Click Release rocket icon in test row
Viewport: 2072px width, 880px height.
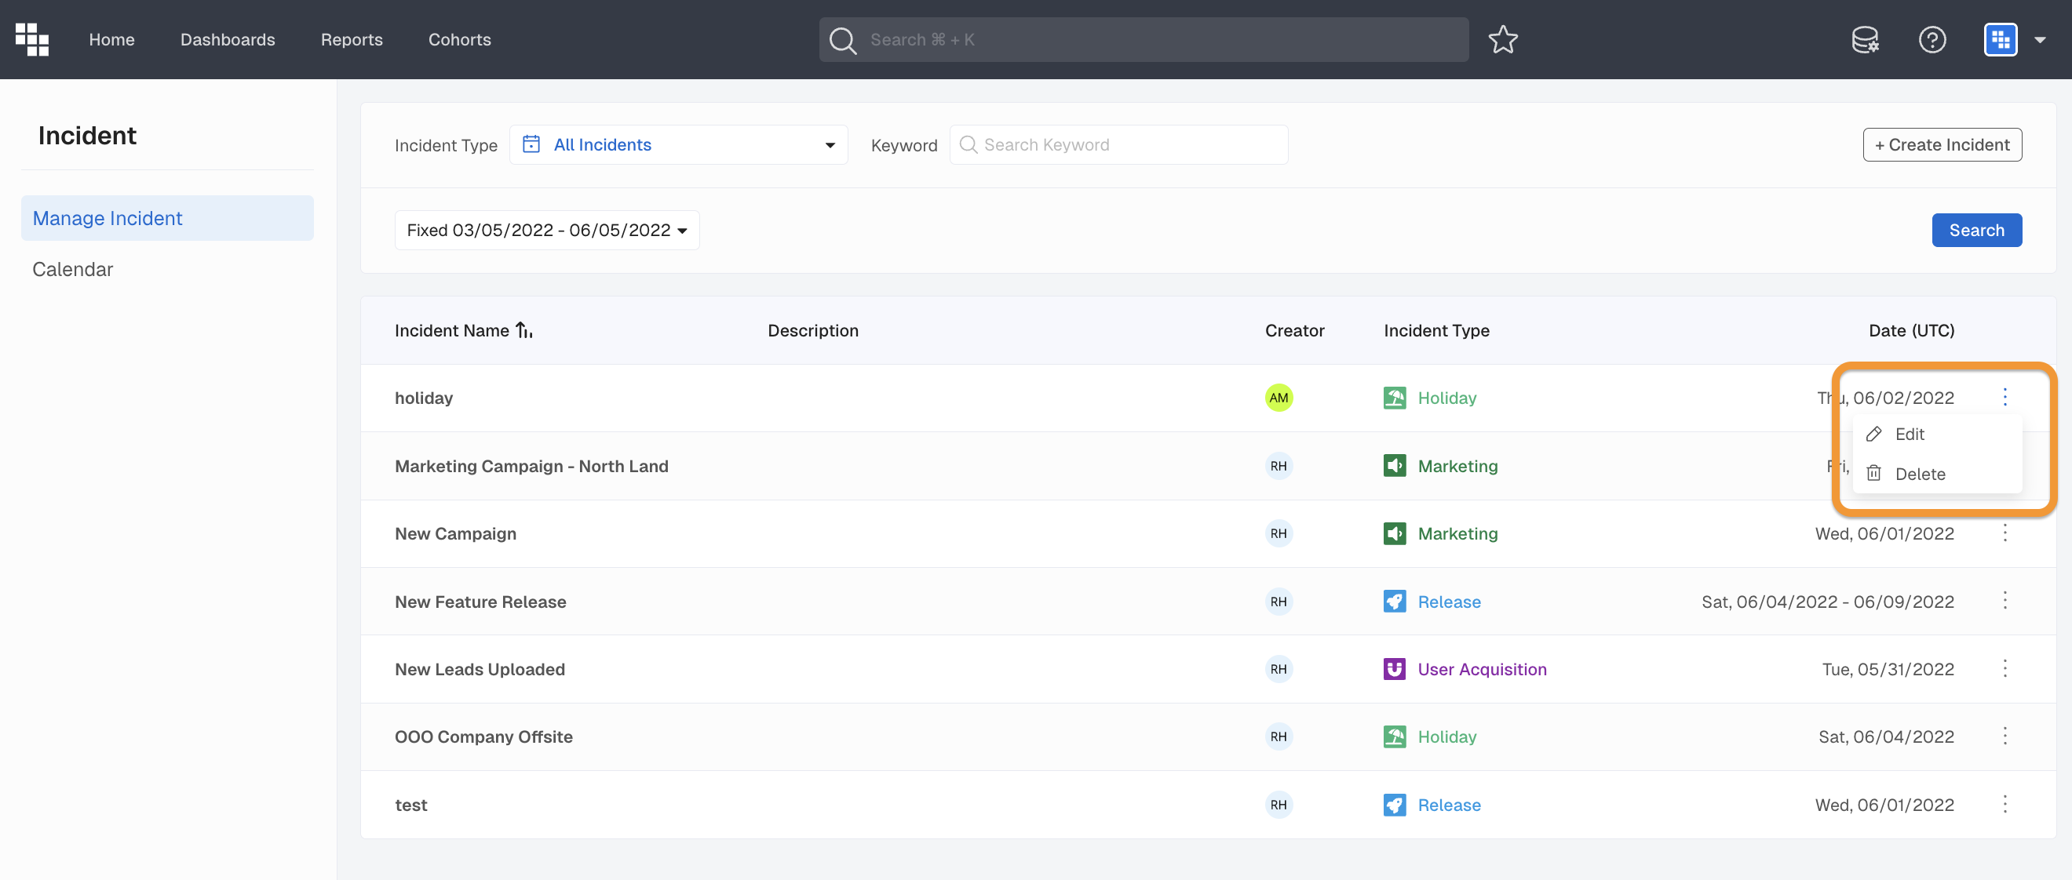pyautogui.click(x=1394, y=805)
